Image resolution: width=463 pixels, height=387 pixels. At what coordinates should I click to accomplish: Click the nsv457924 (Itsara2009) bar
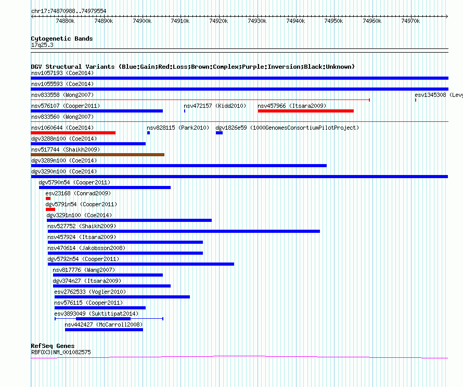(125, 242)
